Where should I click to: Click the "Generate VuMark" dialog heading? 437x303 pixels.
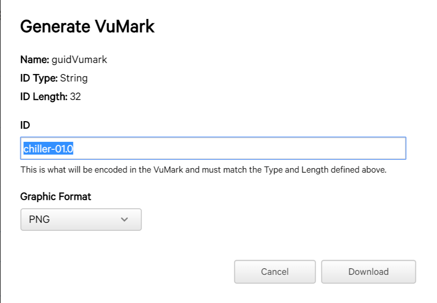click(87, 27)
